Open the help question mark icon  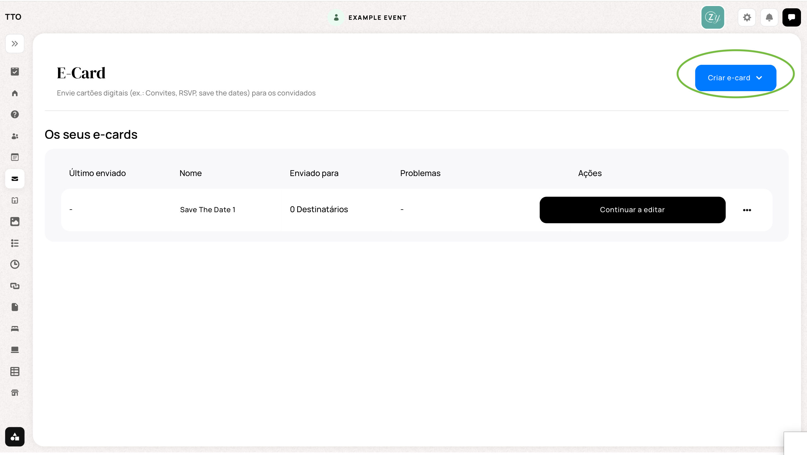[x=15, y=114]
